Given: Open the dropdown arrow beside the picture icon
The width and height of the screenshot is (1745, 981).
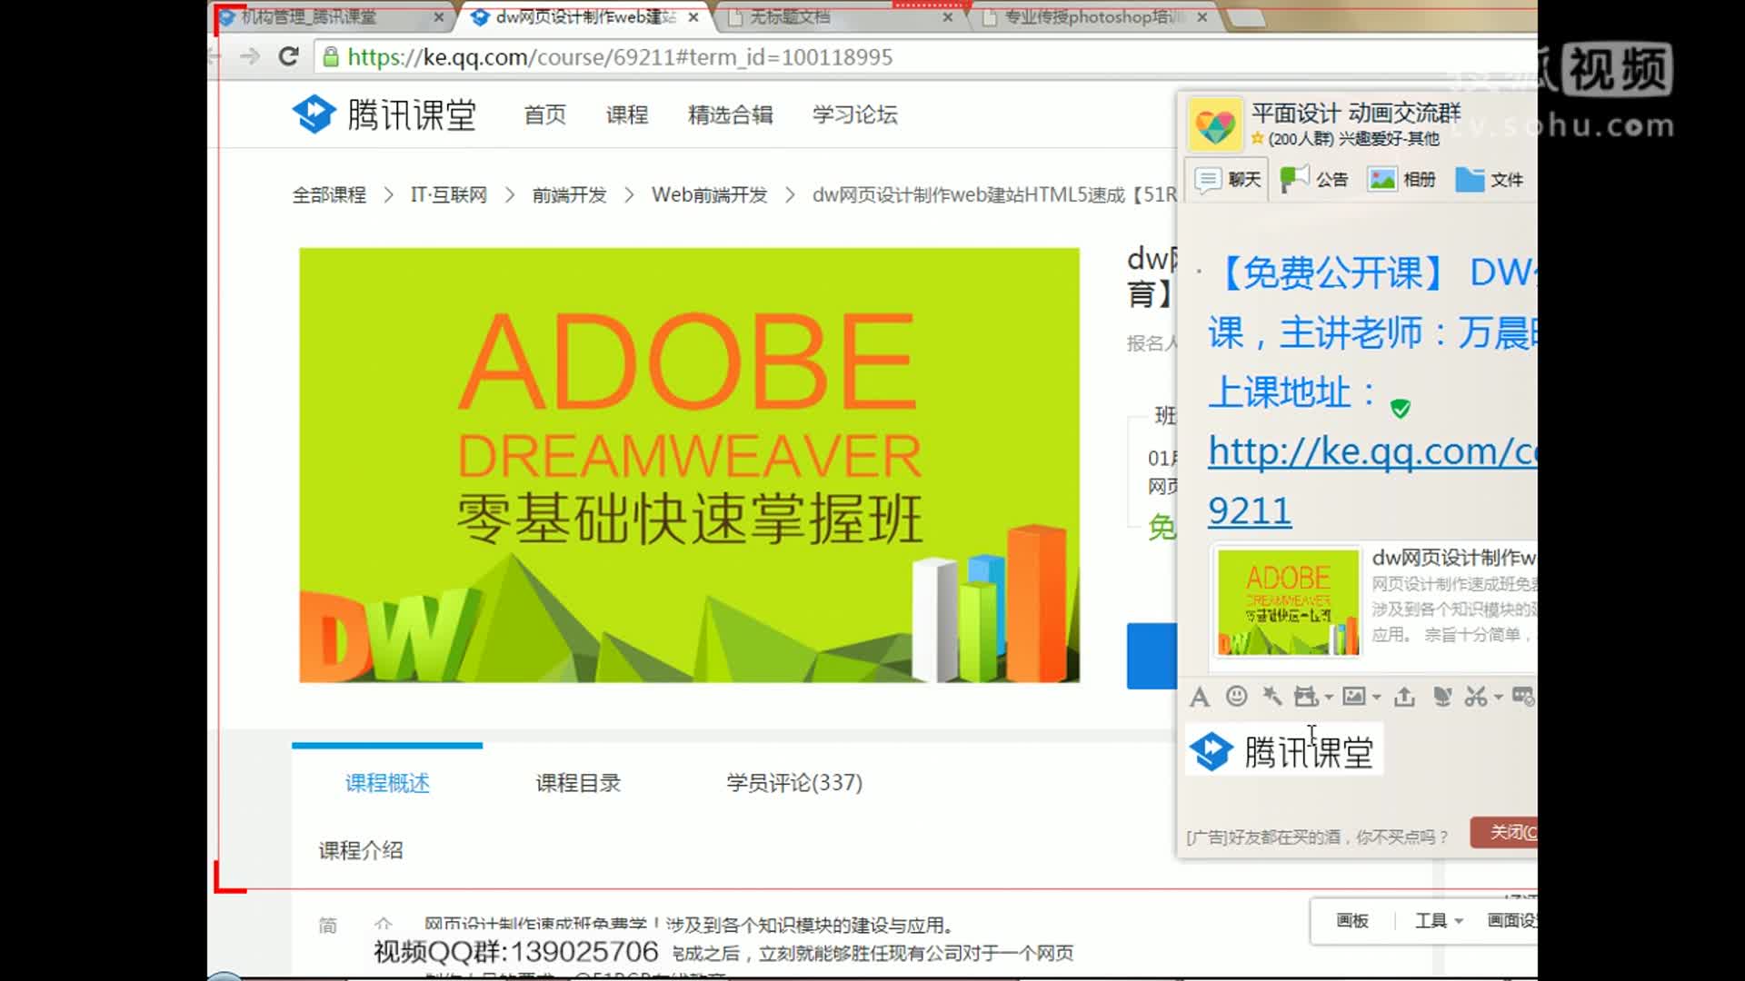Looking at the screenshot, I should pyautogui.click(x=1376, y=698).
